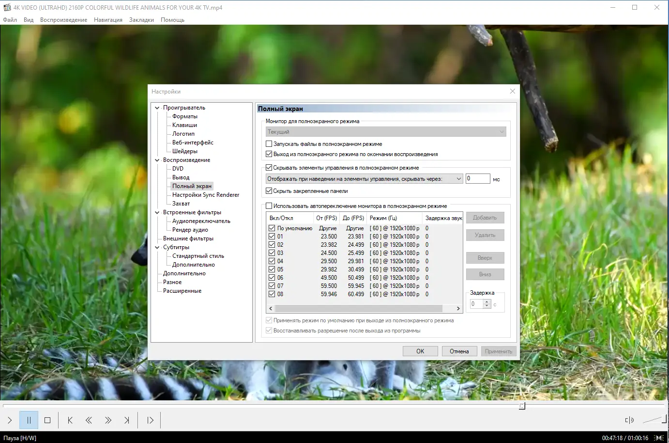Click the Play button in the player toolbar

tap(10, 420)
